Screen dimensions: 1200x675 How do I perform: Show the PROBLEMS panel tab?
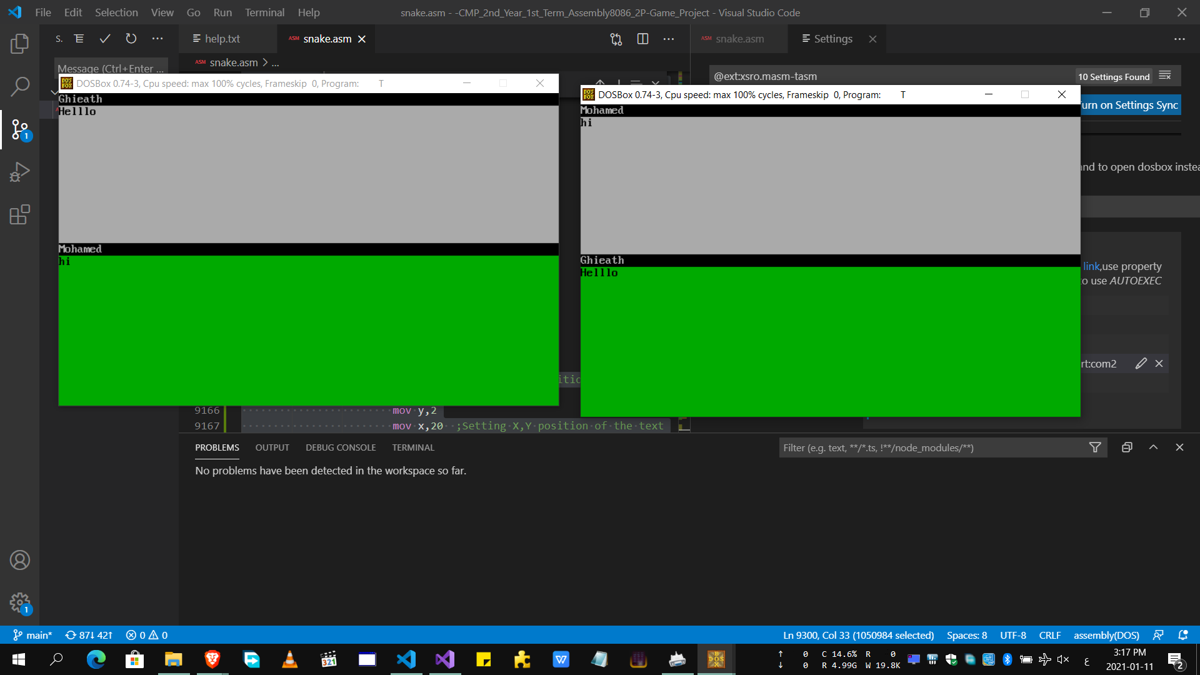click(x=217, y=447)
